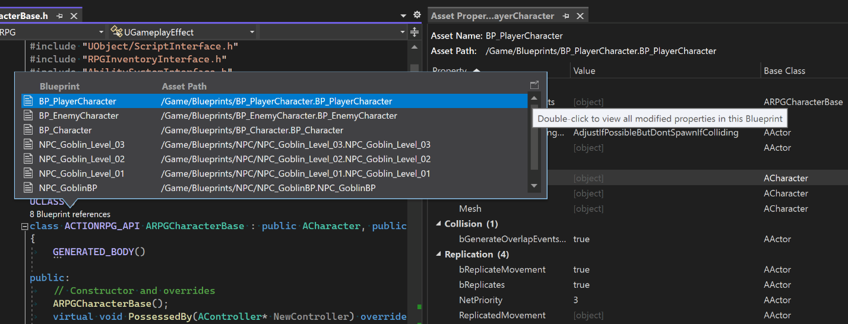Click Asset Name BP_PlayerCharacter text

point(524,36)
